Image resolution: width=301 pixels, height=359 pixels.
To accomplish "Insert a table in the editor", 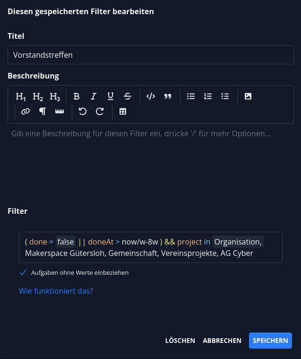I will (x=123, y=112).
